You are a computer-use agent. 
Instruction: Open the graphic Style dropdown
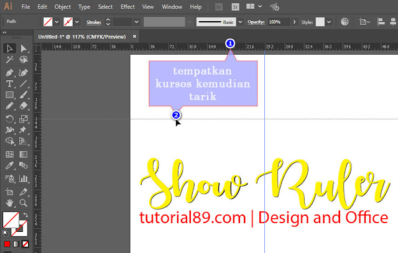click(x=329, y=22)
